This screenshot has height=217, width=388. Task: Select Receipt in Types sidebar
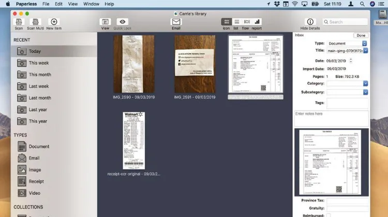point(36,181)
